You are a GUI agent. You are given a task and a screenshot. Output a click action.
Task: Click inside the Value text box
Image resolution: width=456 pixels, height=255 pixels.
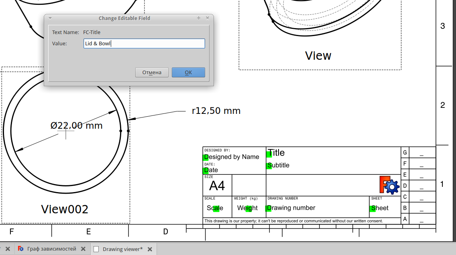[x=144, y=43]
